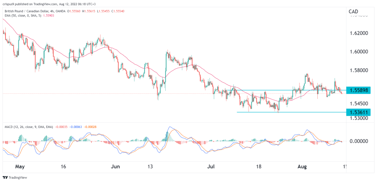Click the 1.55898 price label
The width and height of the screenshot is (377, 182).
point(358,90)
